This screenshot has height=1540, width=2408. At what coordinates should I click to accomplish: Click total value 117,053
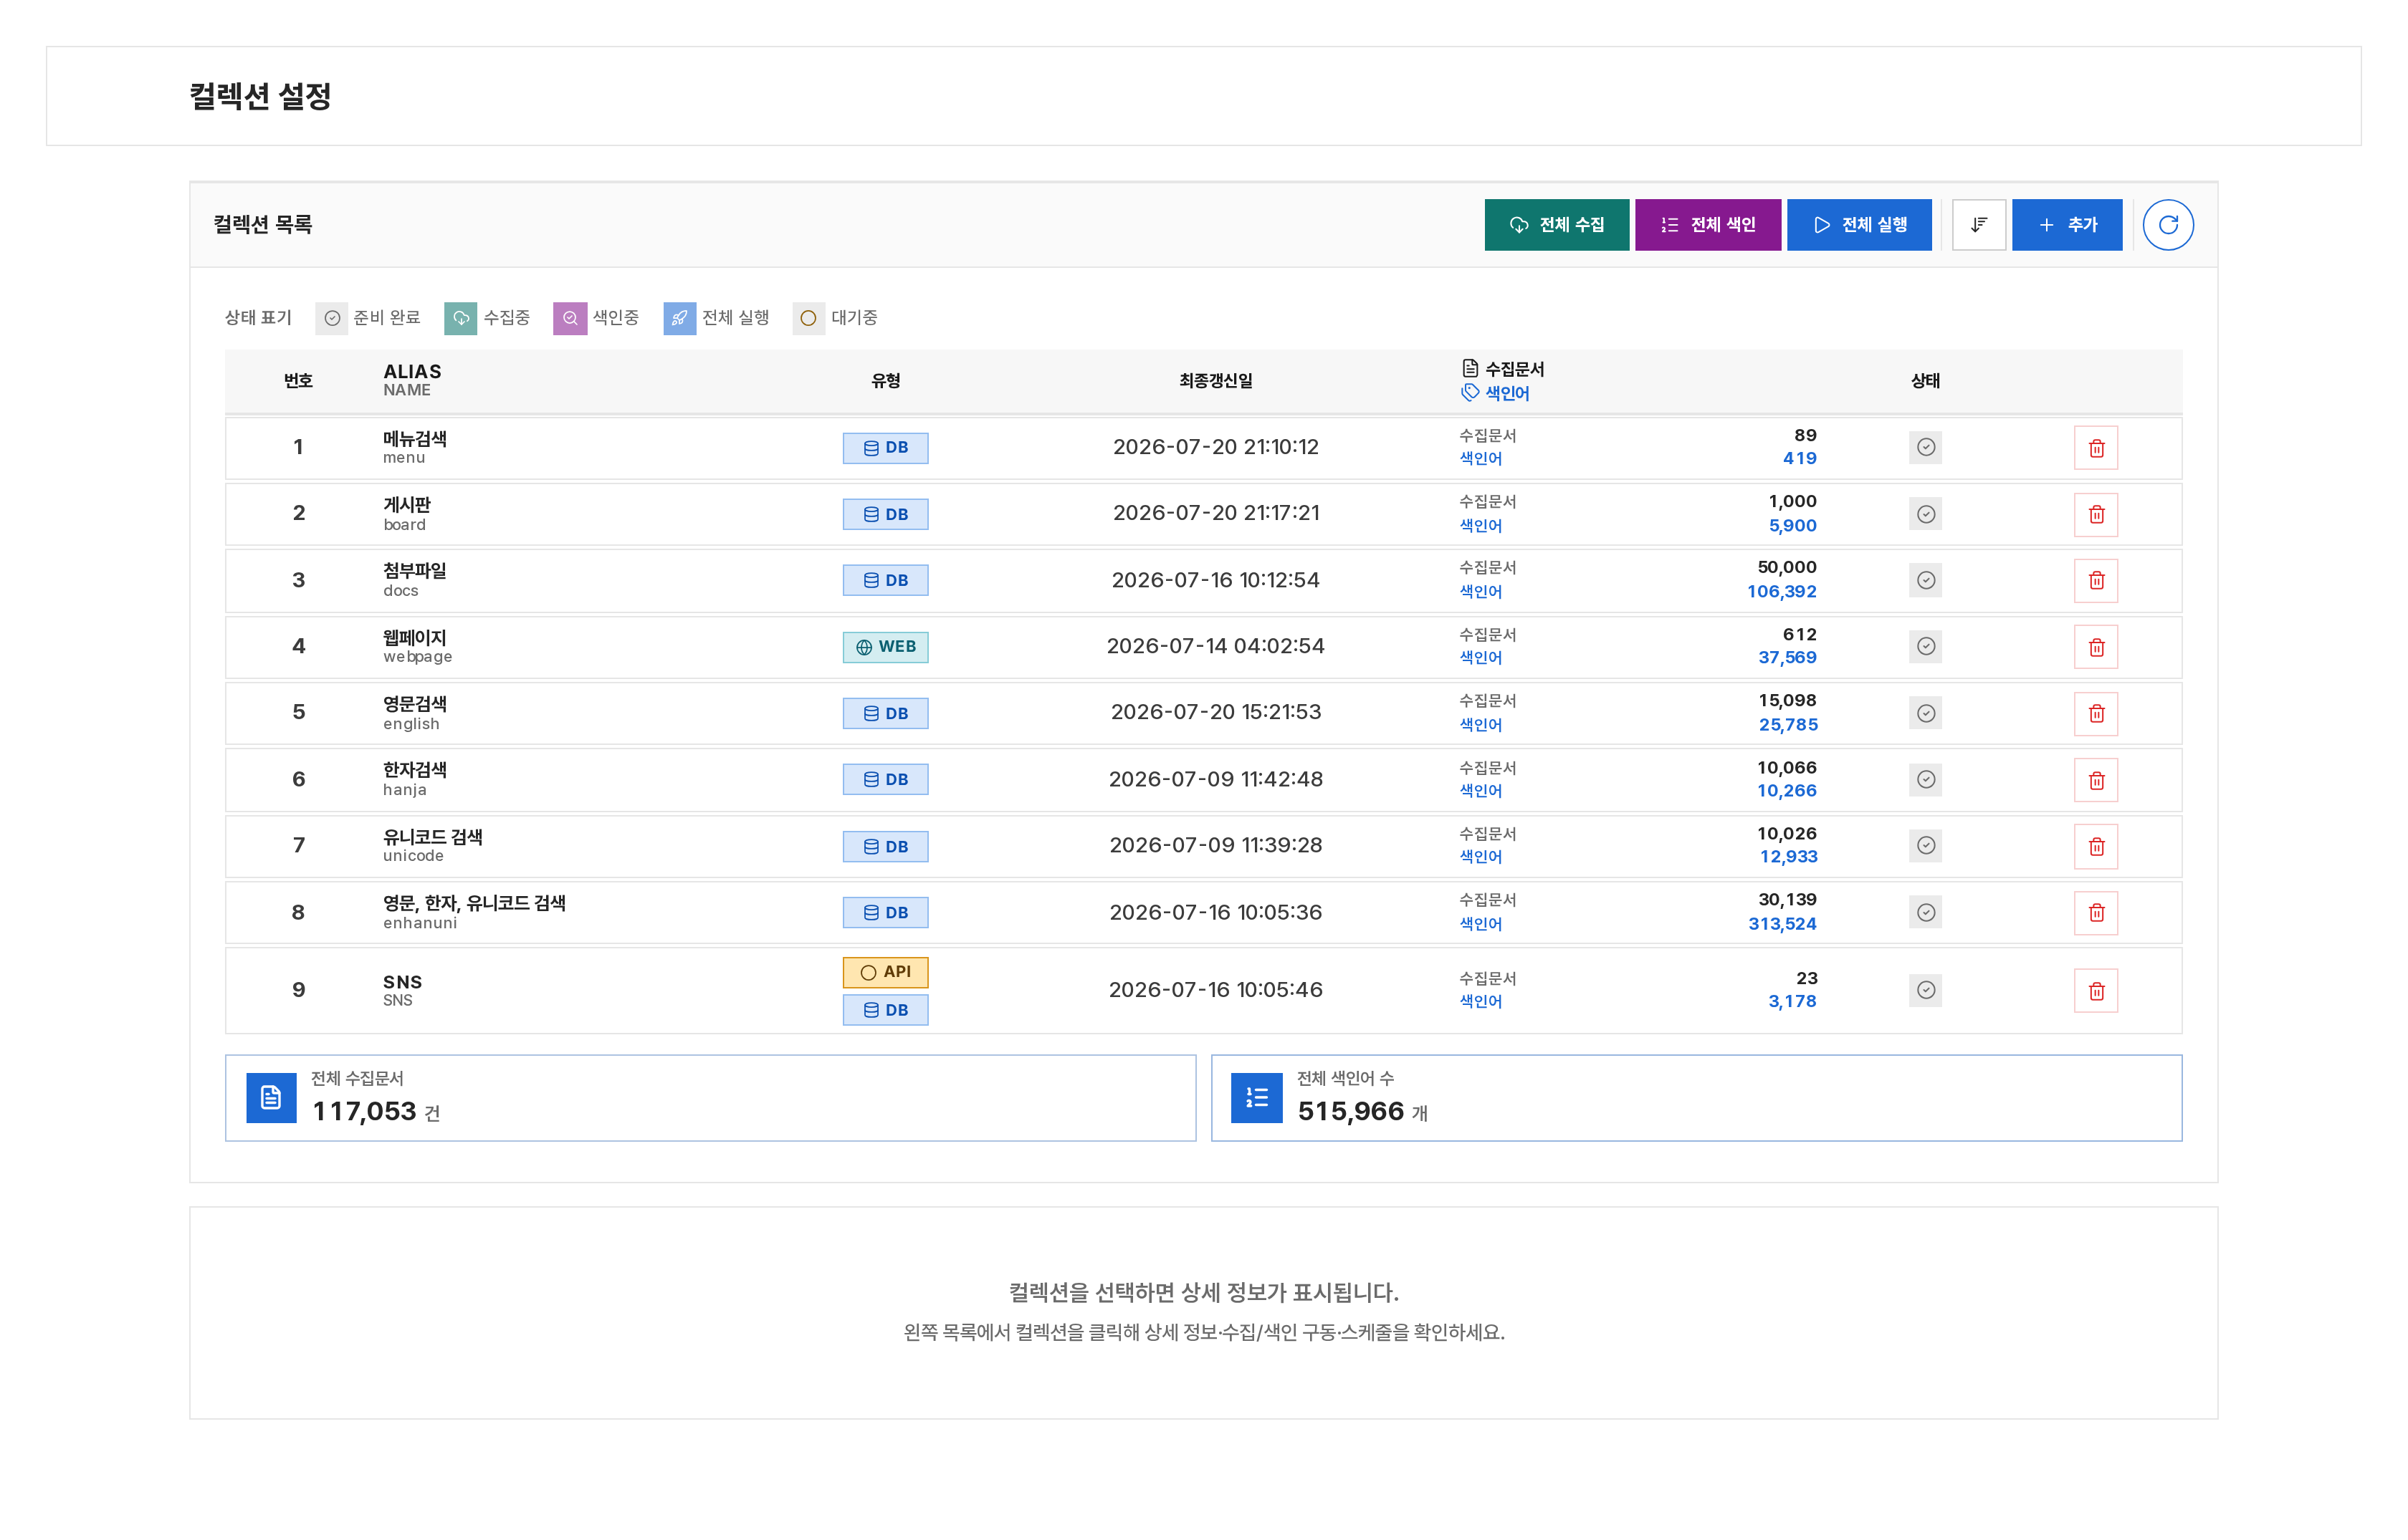[x=364, y=1111]
